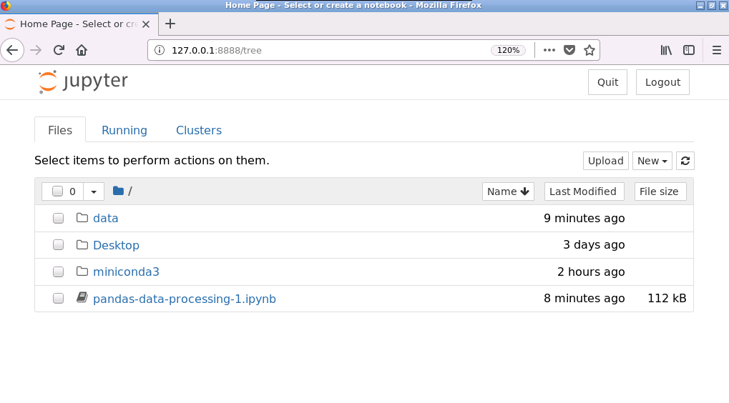Go to Firefox home page
Screen dimensions: 729x403
tap(82, 50)
